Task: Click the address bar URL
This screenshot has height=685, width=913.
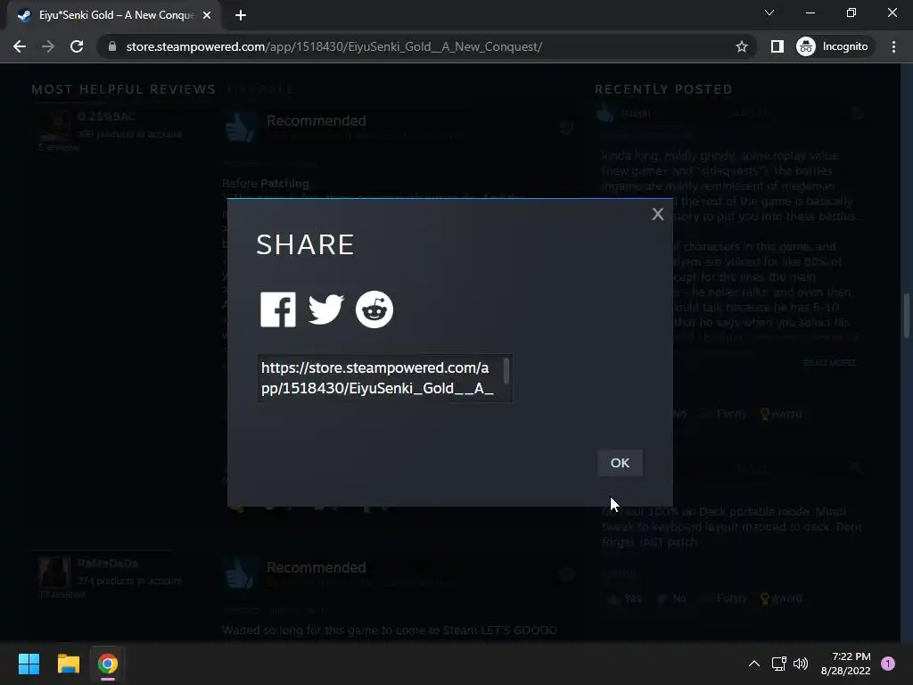Action: 334,46
